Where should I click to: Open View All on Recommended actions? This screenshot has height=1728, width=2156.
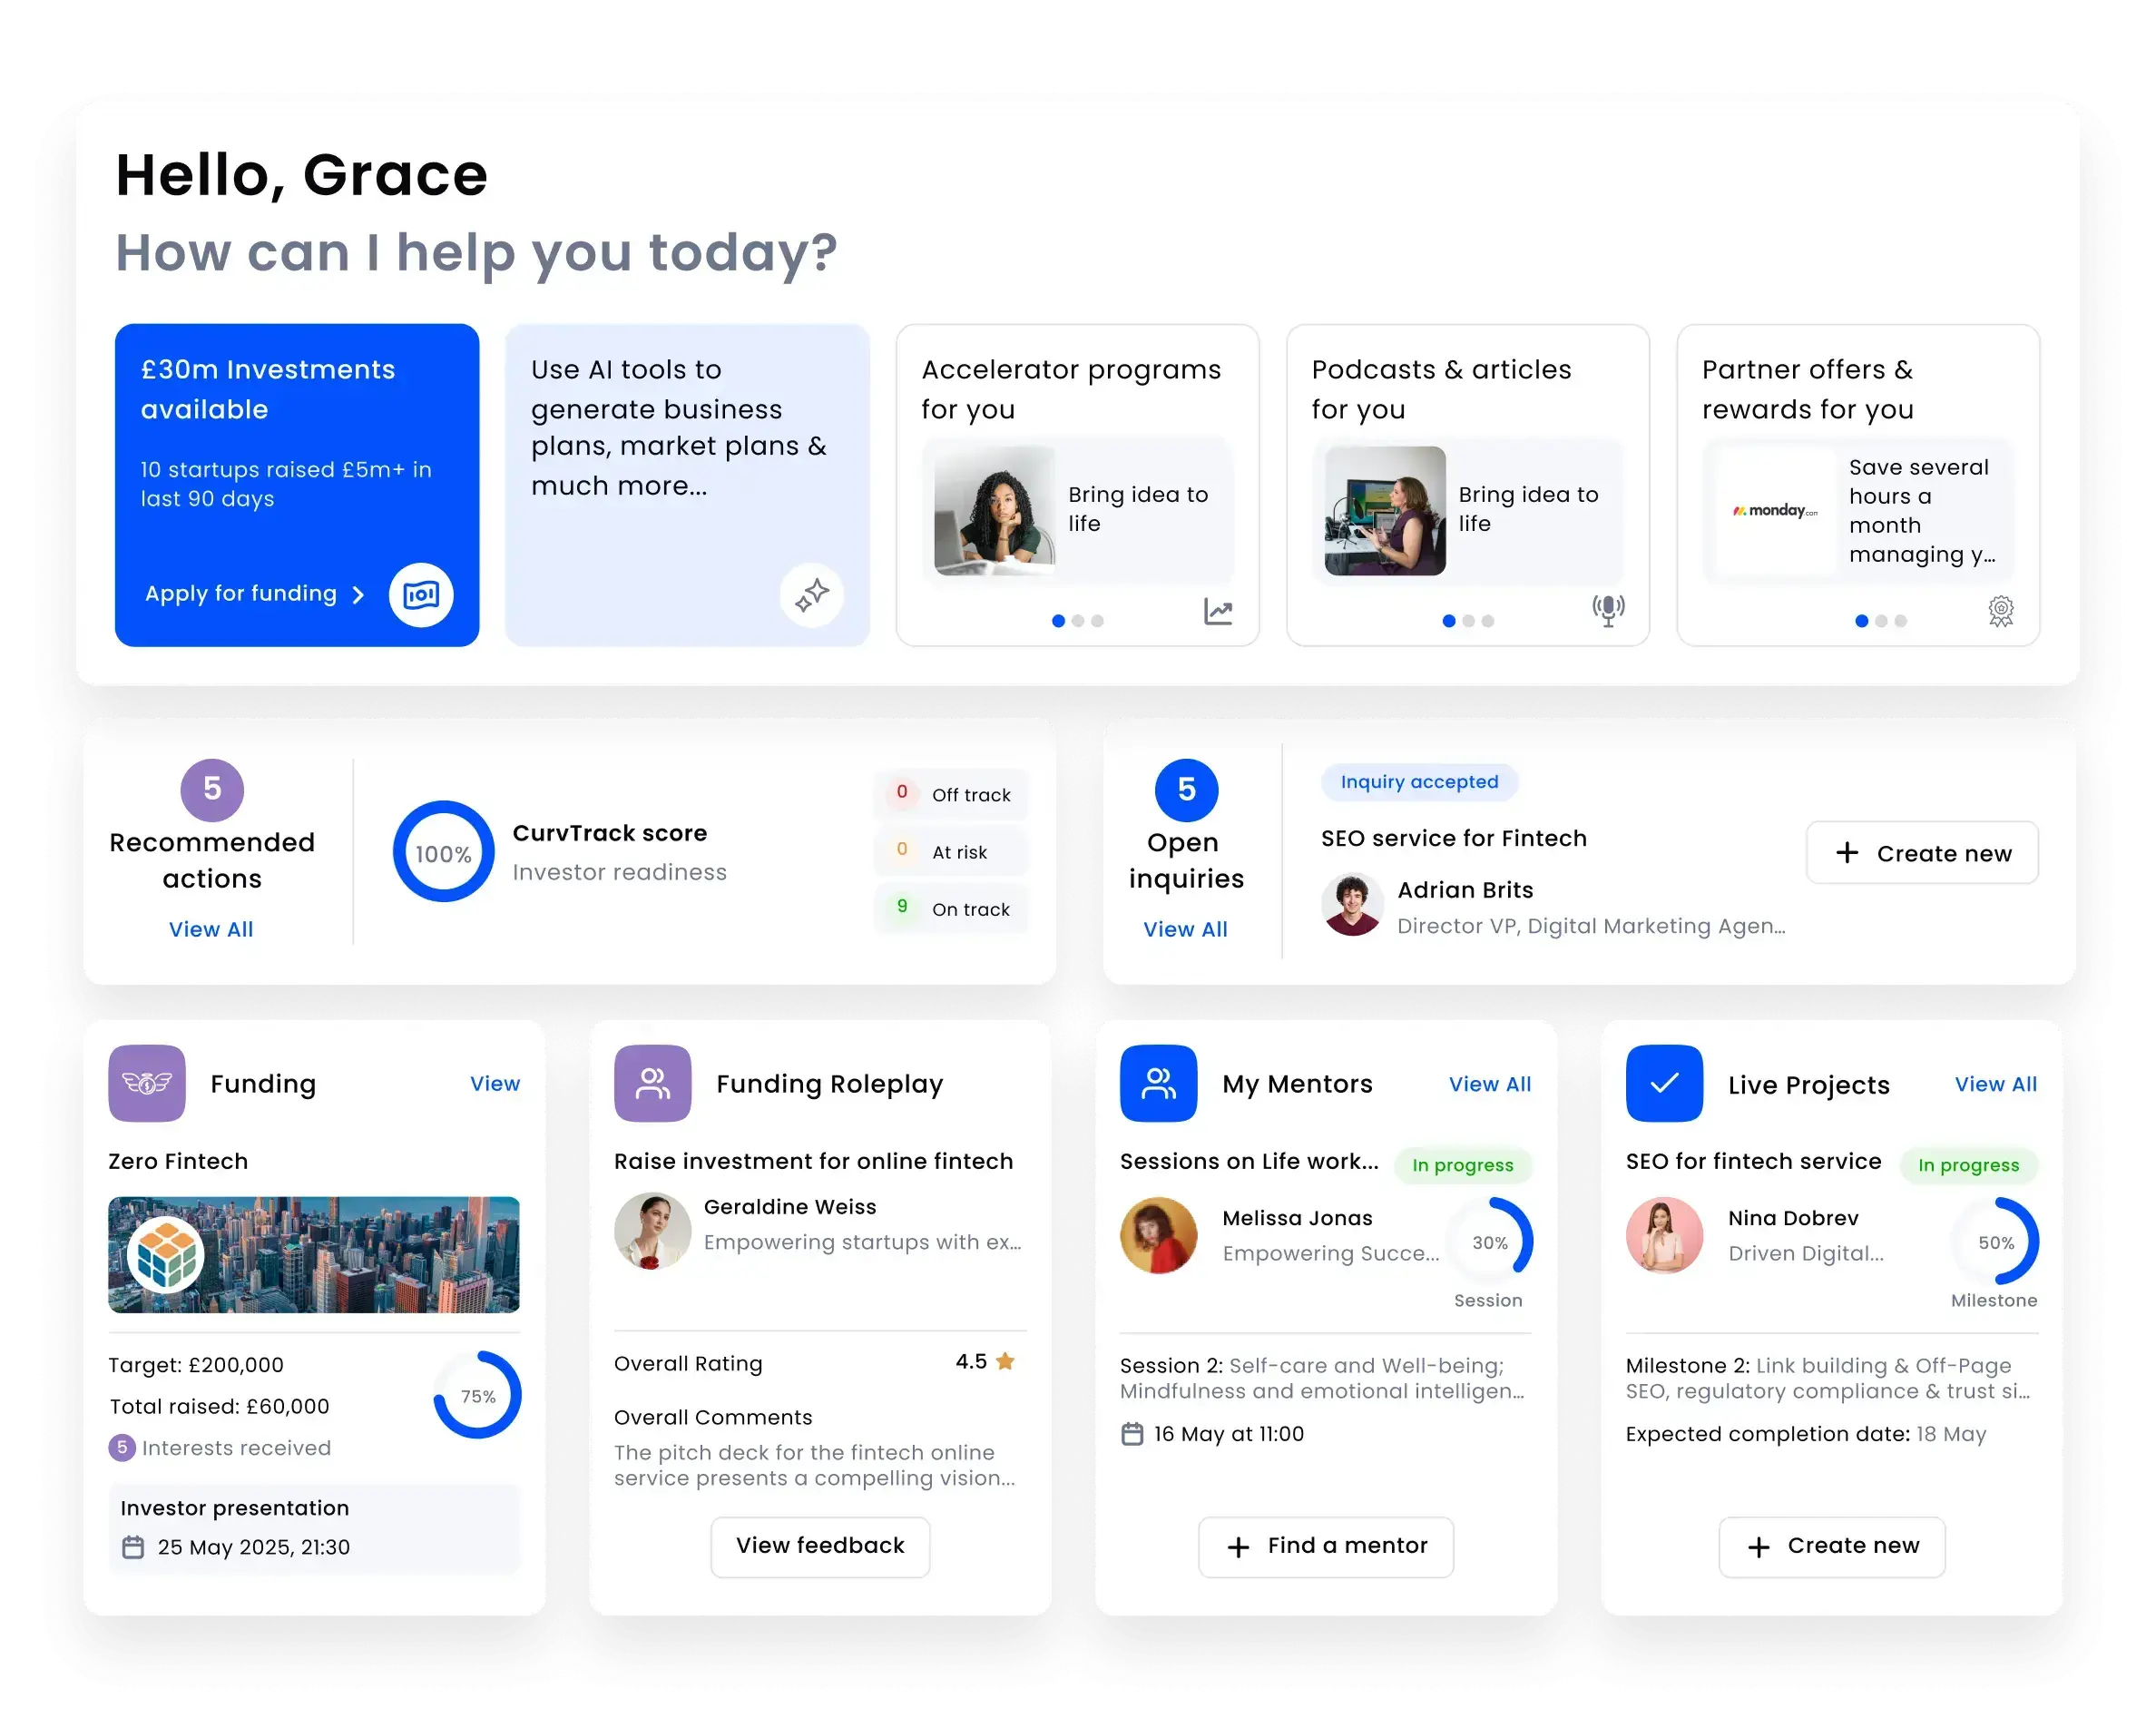coord(211,929)
